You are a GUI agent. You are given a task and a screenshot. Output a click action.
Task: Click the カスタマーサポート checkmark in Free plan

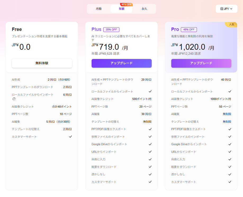click(x=70, y=137)
